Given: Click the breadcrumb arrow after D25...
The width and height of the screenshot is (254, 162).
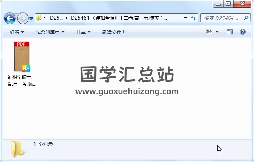Looking at the screenshot, I should (67, 18).
